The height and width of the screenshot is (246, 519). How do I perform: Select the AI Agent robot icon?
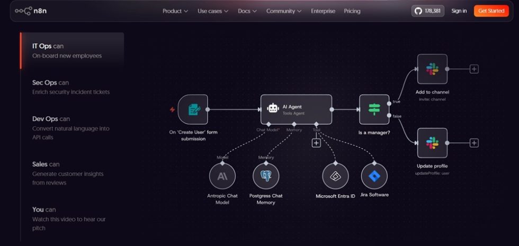point(273,108)
